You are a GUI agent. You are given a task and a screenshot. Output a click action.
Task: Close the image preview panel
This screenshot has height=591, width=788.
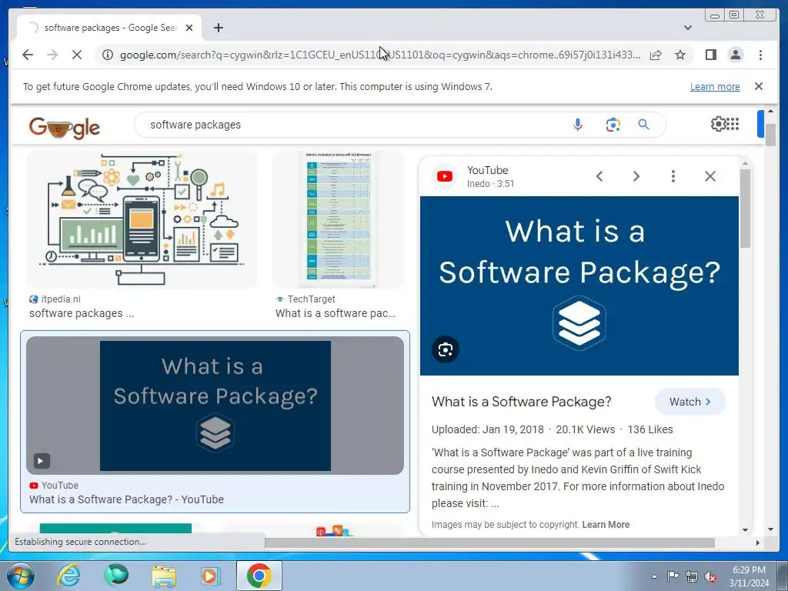(710, 176)
